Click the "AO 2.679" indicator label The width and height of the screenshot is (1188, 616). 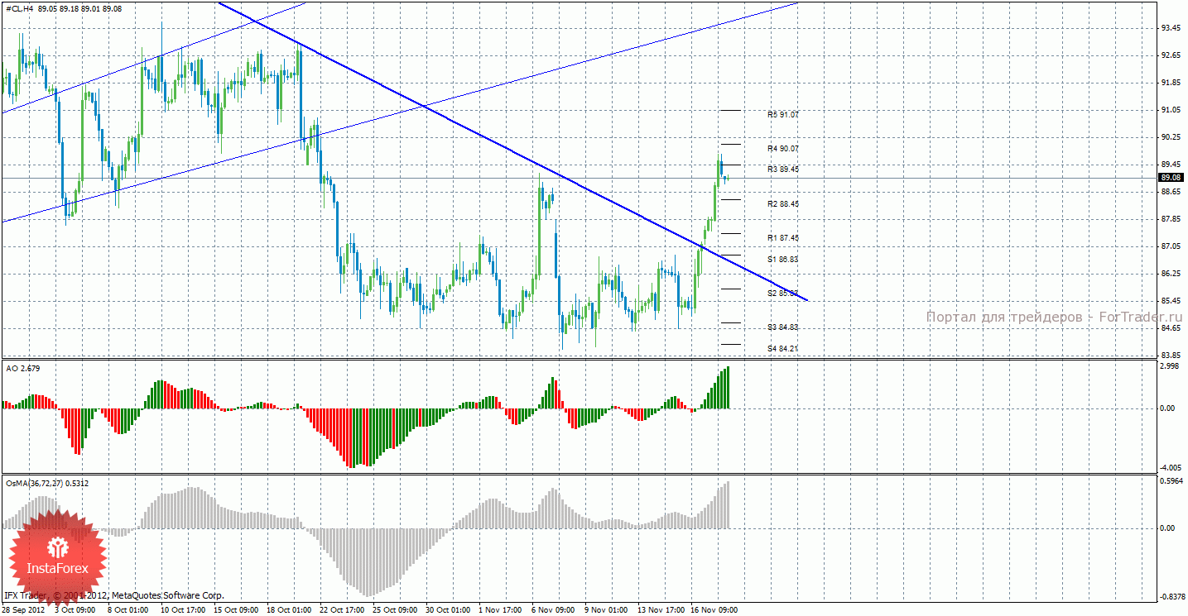pos(22,368)
